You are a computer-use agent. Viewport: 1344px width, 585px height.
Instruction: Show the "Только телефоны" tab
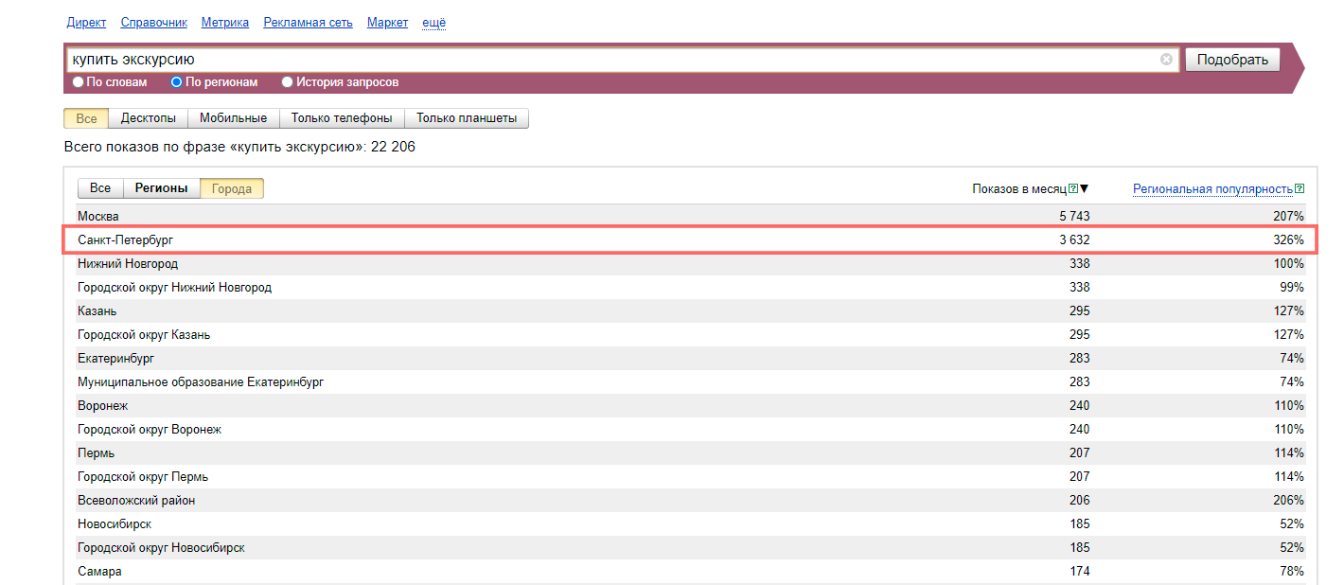[x=342, y=118]
